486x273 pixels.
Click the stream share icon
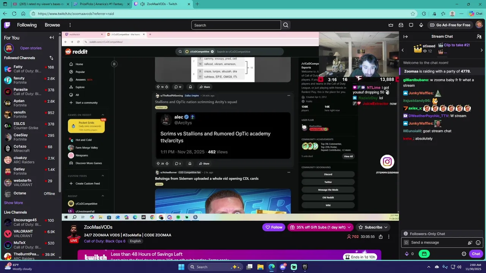380,237
